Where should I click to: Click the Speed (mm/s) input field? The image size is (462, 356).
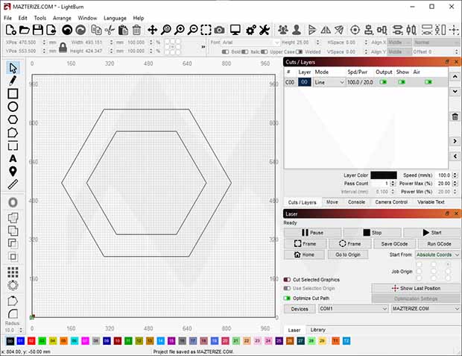[x=443, y=175]
